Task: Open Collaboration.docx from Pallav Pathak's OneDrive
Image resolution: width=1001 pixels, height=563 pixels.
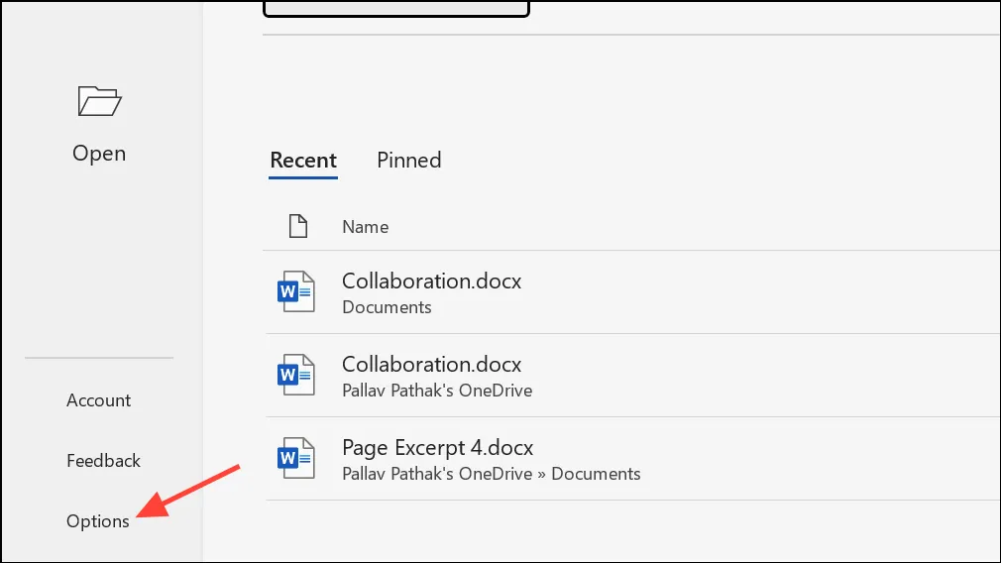Action: 431,364
